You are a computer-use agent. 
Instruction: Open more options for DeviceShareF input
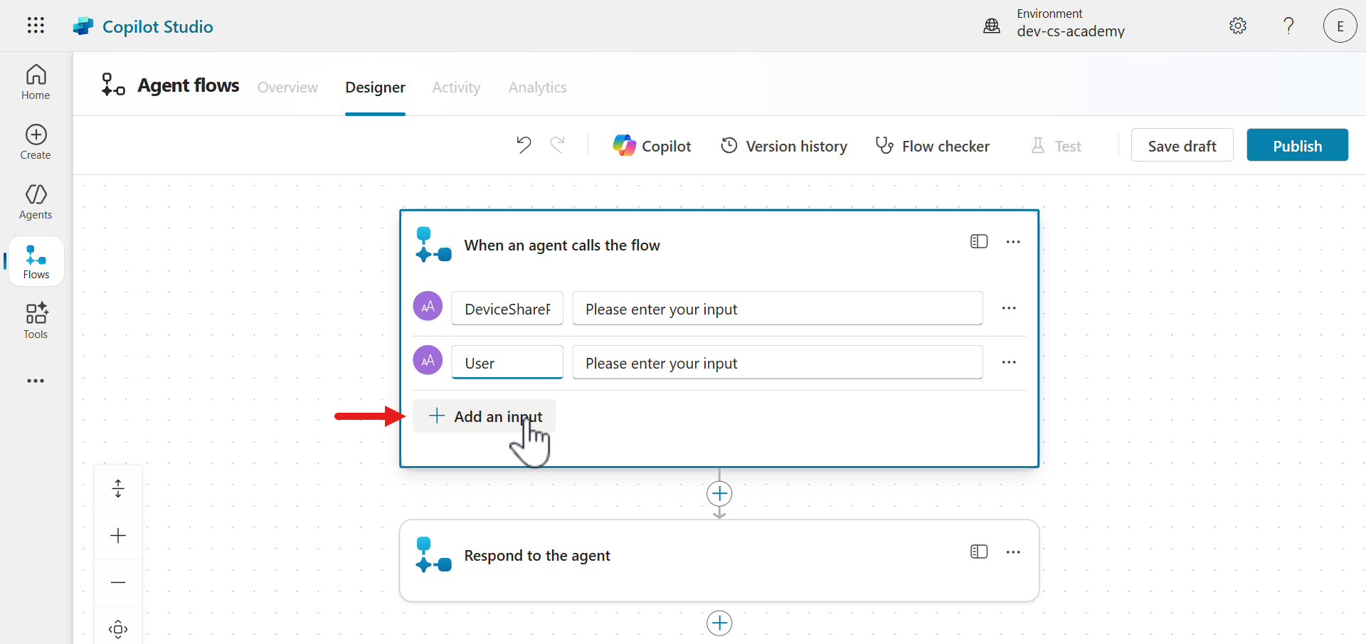(1009, 308)
